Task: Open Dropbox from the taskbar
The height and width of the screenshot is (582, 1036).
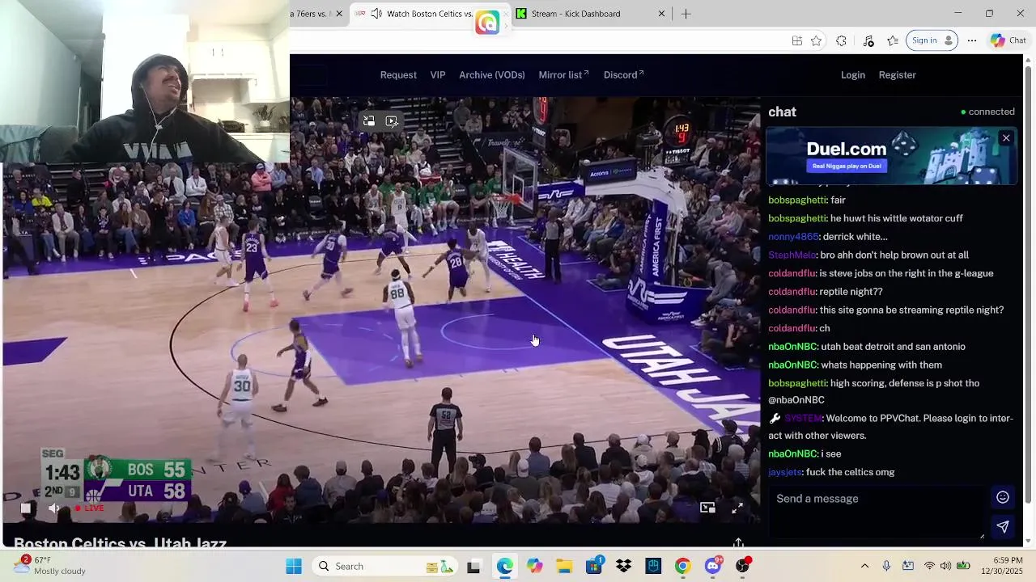Action: (623, 566)
